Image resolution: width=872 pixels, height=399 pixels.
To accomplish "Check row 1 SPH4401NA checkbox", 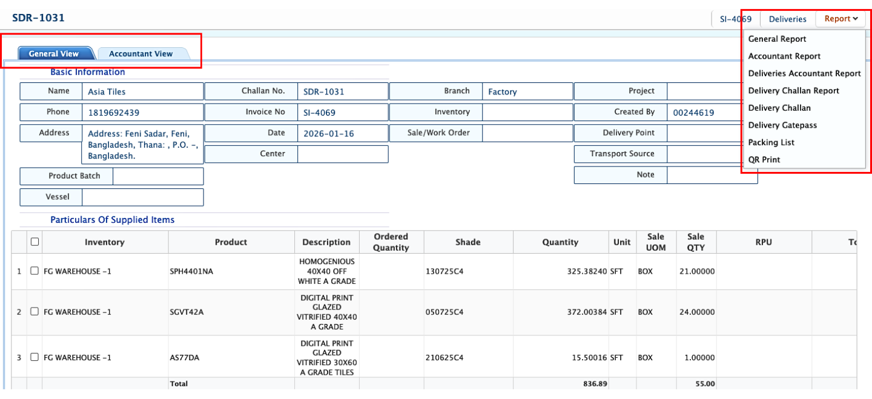I will [35, 271].
